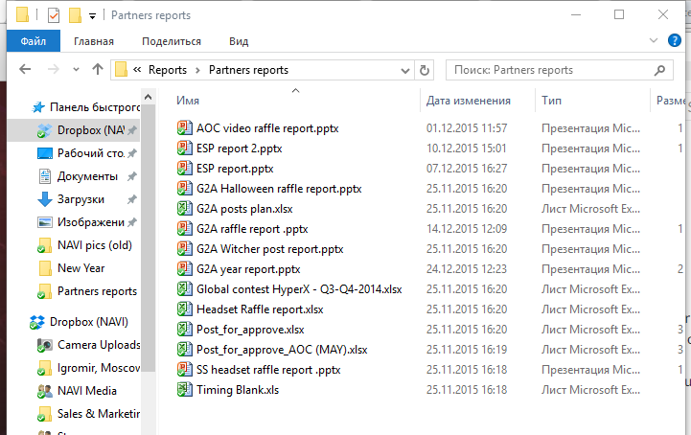Click Excel icon of G2A posts plan.xlsx
This screenshot has height=435, width=691.
coord(185,209)
